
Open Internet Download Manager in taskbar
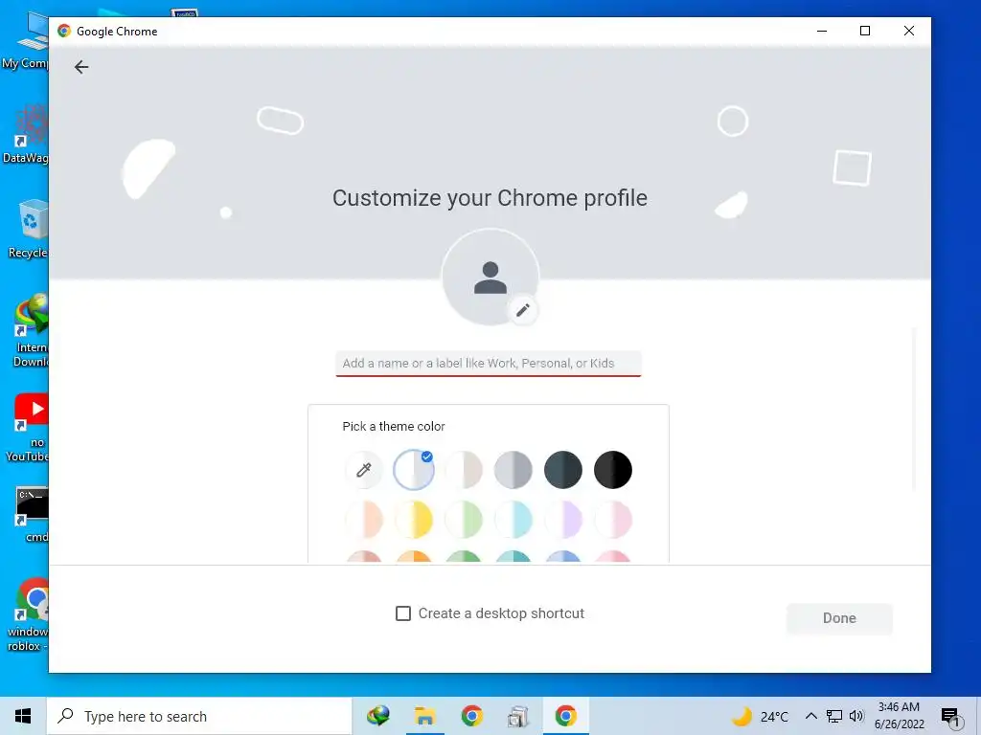click(377, 716)
